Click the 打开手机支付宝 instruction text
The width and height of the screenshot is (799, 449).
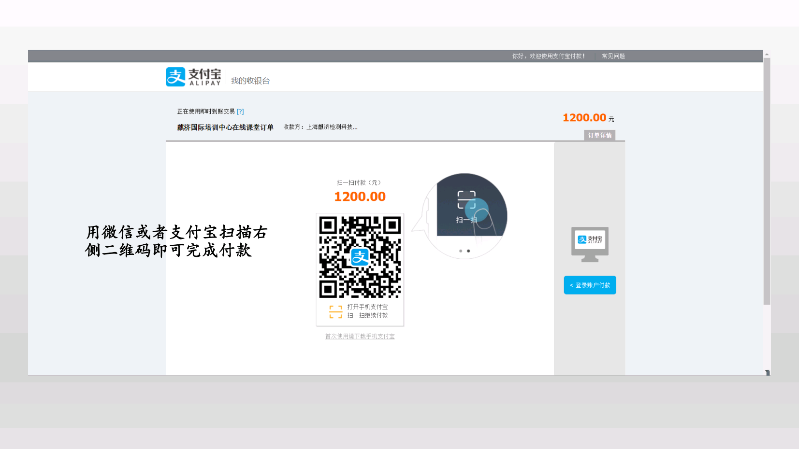[x=367, y=307]
